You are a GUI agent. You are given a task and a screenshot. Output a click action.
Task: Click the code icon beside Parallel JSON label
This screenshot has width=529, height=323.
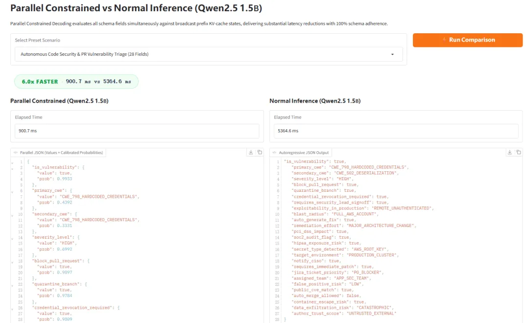16,153
